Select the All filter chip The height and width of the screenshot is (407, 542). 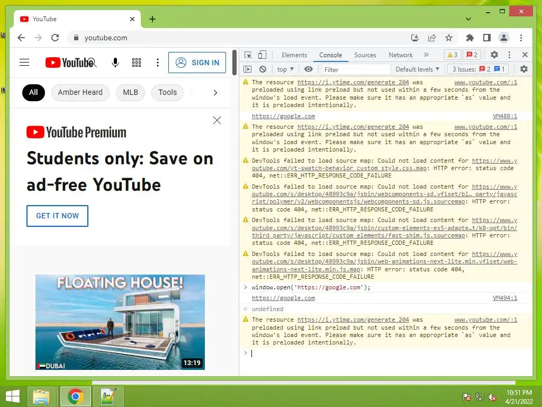pos(33,92)
